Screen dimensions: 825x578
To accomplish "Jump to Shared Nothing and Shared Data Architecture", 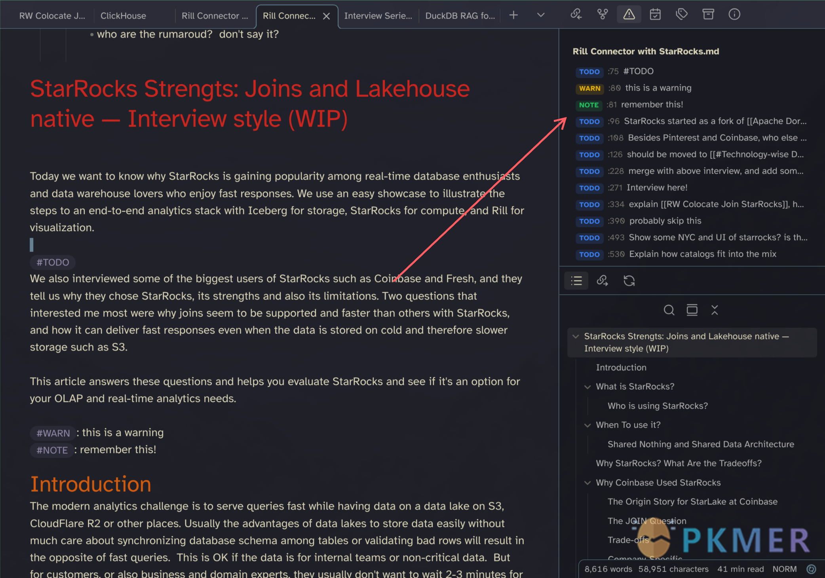I will [x=701, y=444].
